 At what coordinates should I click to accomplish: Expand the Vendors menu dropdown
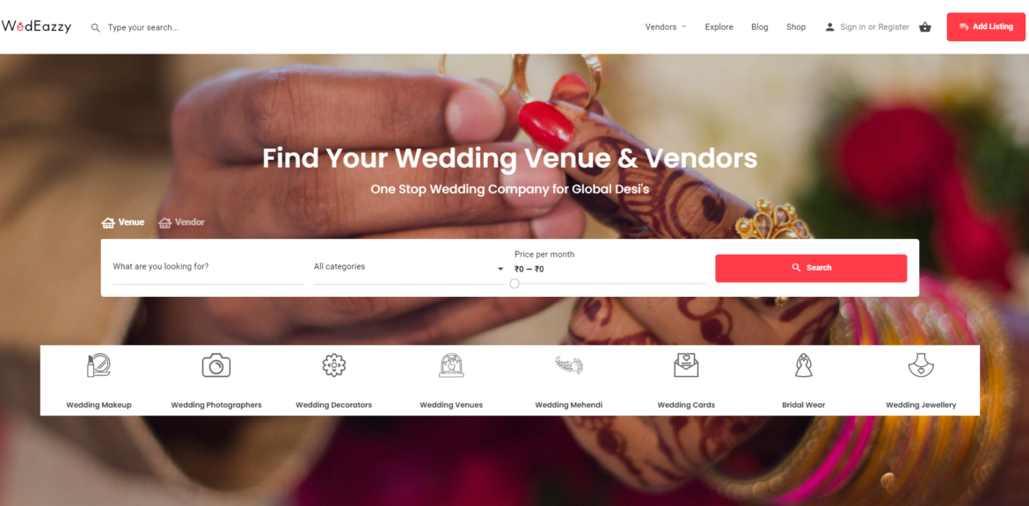pos(666,27)
